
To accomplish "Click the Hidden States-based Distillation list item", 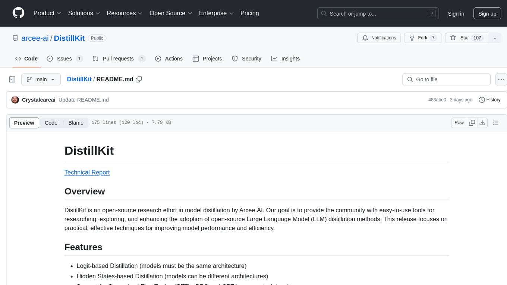I will pos(172,276).
